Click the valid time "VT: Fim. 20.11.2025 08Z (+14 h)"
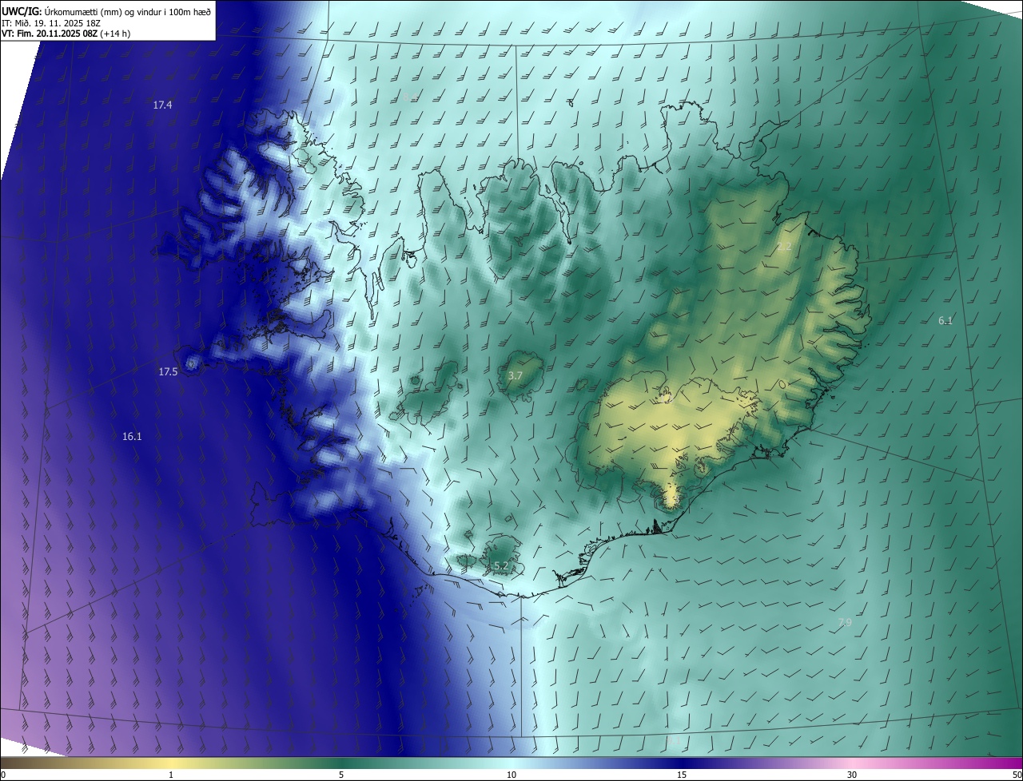This screenshot has height=781, width=1023. (66, 34)
